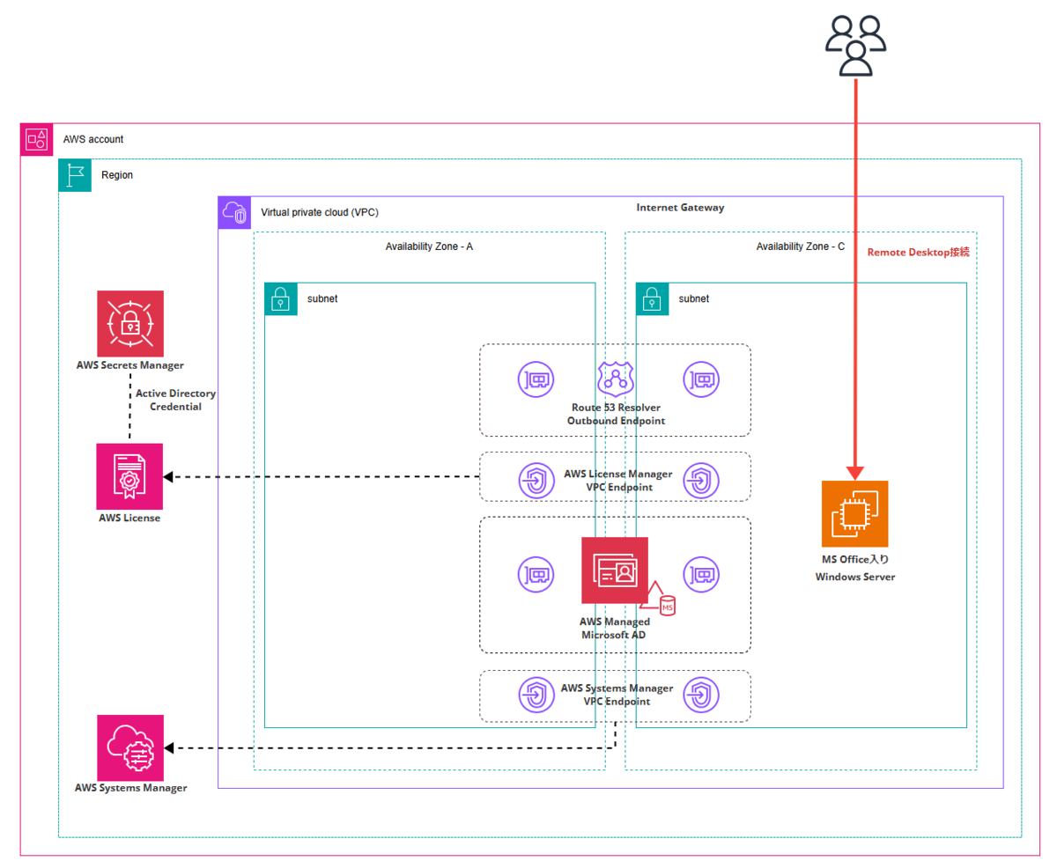This screenshot has width=1057, height=861.
Task: Click the AWS License certificate icon
Action: (130, 476)
